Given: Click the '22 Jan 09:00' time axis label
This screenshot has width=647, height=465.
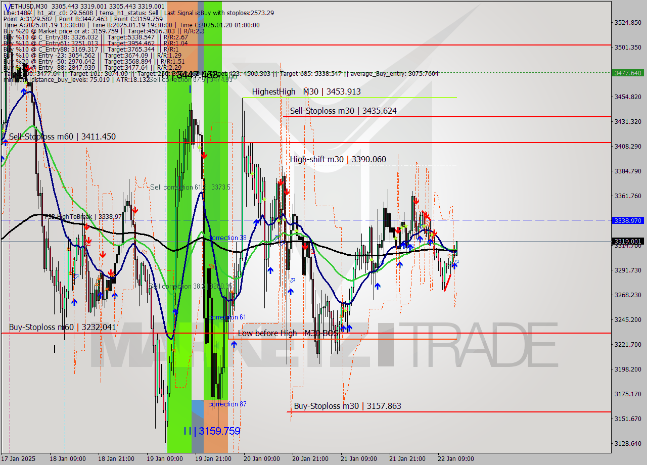Looking at the screenshot, I should 456,459.
